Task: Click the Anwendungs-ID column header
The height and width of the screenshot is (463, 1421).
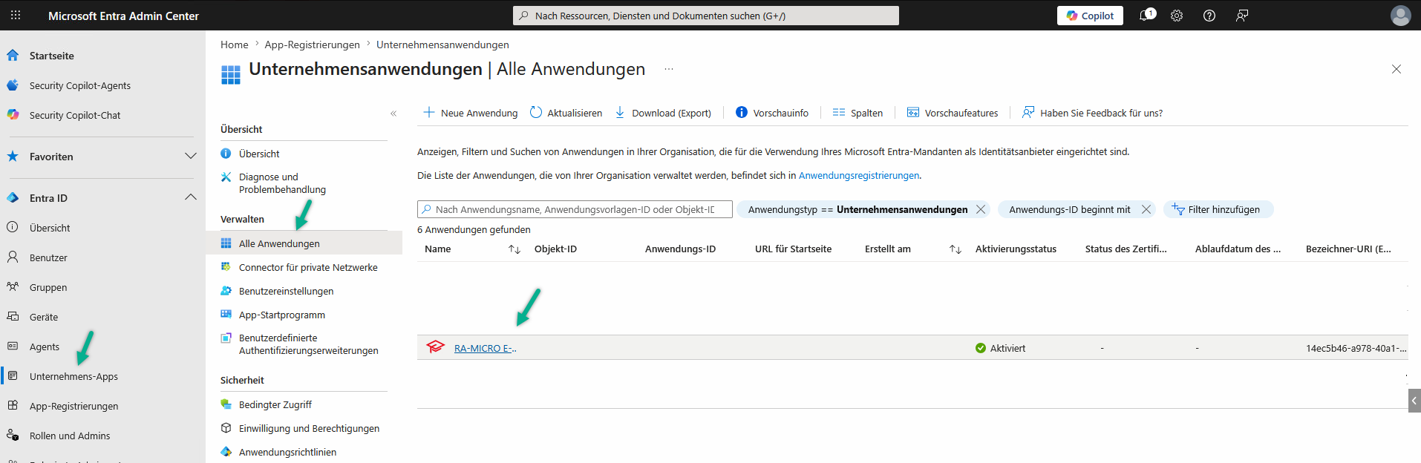Action: click(680, 249)
